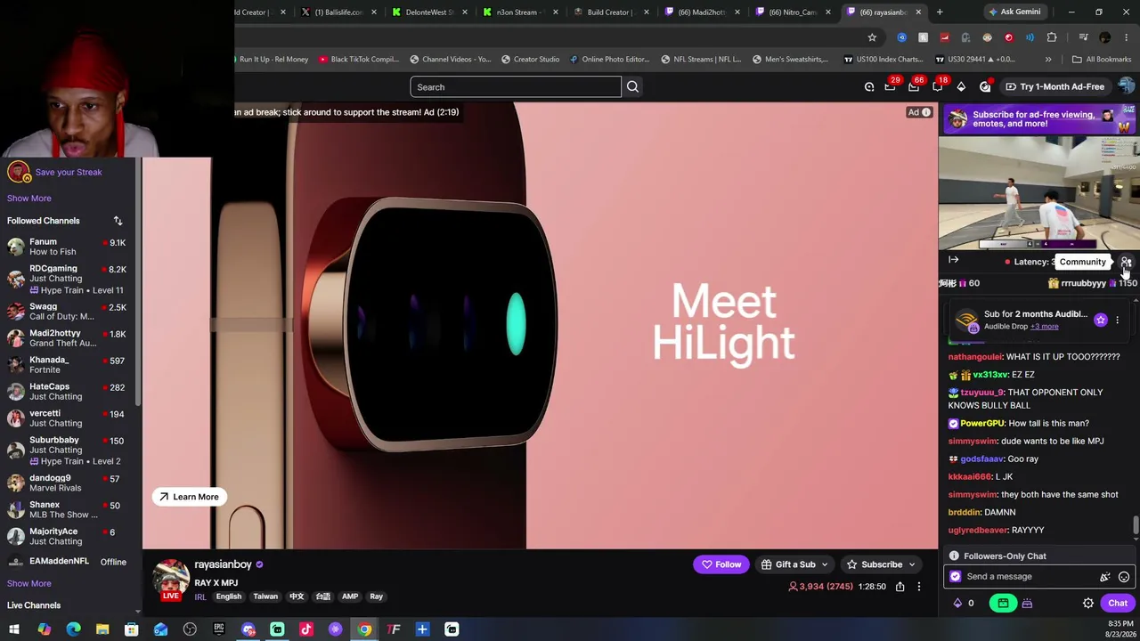Sort Followed Channels with the sort icon
1140x641 pixels.
(118, 221)
